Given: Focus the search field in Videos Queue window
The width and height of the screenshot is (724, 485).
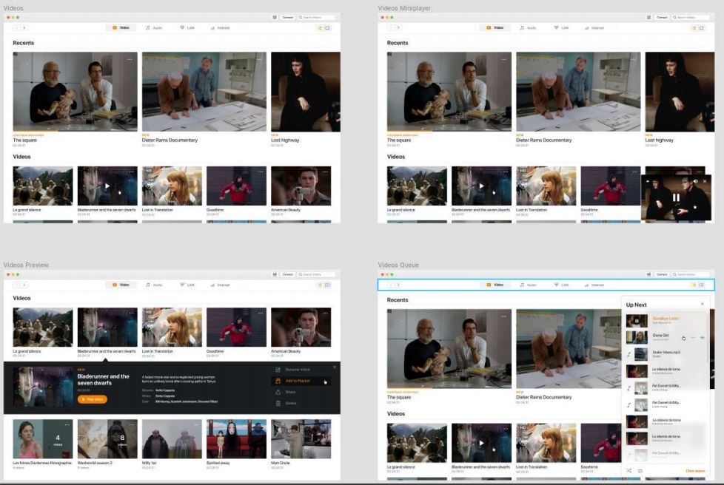Looking at the screenshot, I should (x=690, y=274).
